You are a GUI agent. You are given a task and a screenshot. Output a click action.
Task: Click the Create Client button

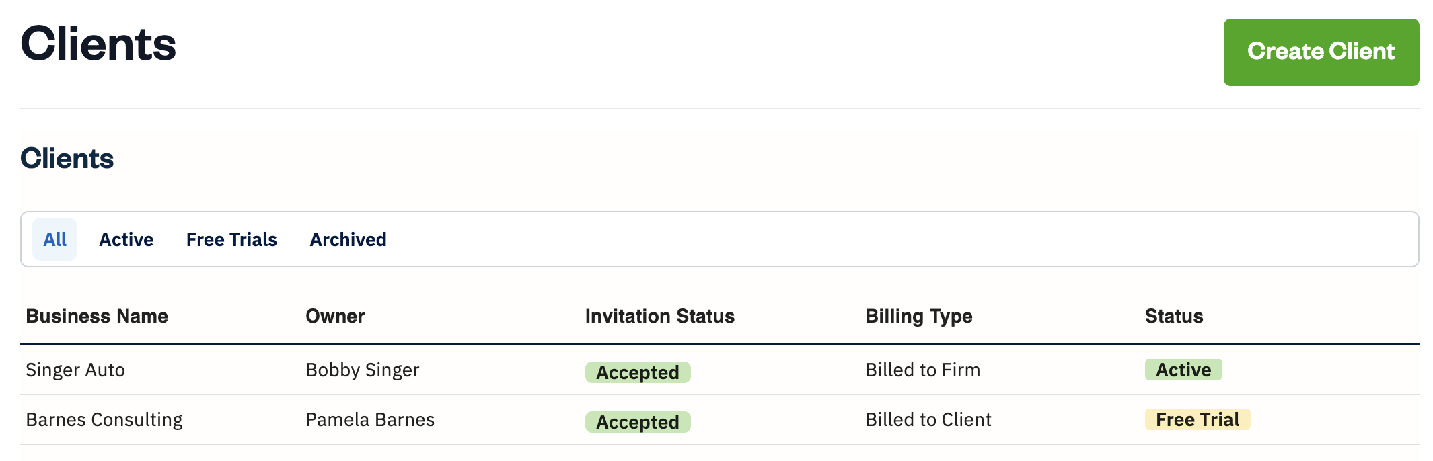pyautogui.click(x=1321, y=52)
